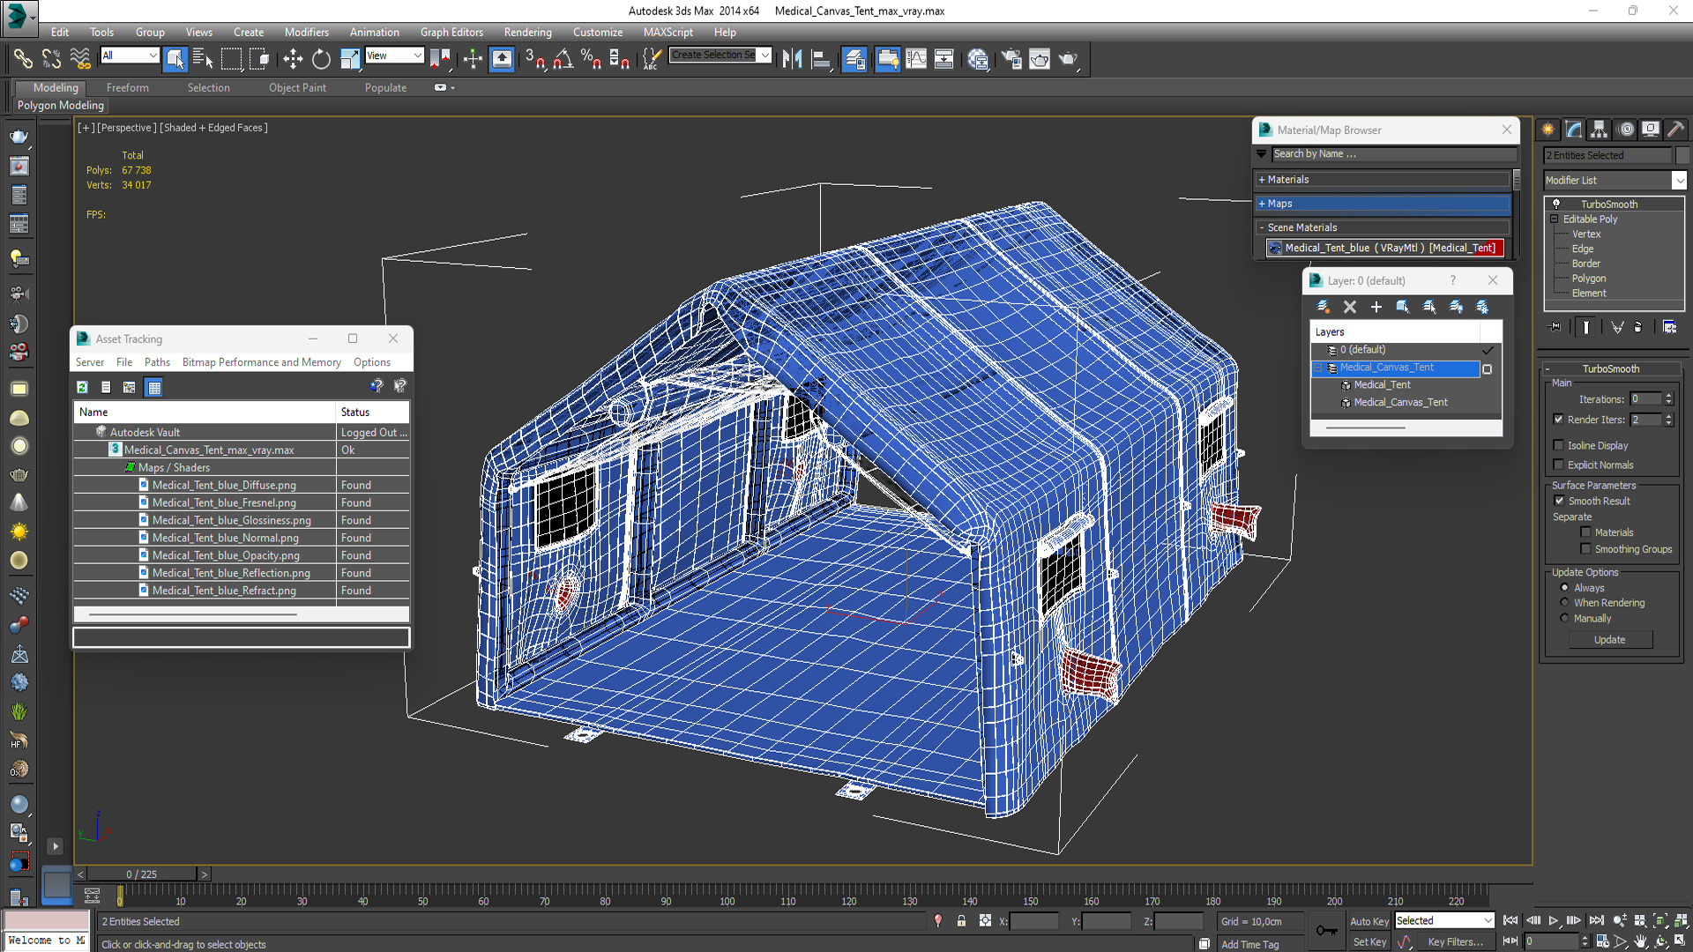Viewport: 1693px width, 952px height.
Task: Open Render Setup icon
Action: [1011, 59]
